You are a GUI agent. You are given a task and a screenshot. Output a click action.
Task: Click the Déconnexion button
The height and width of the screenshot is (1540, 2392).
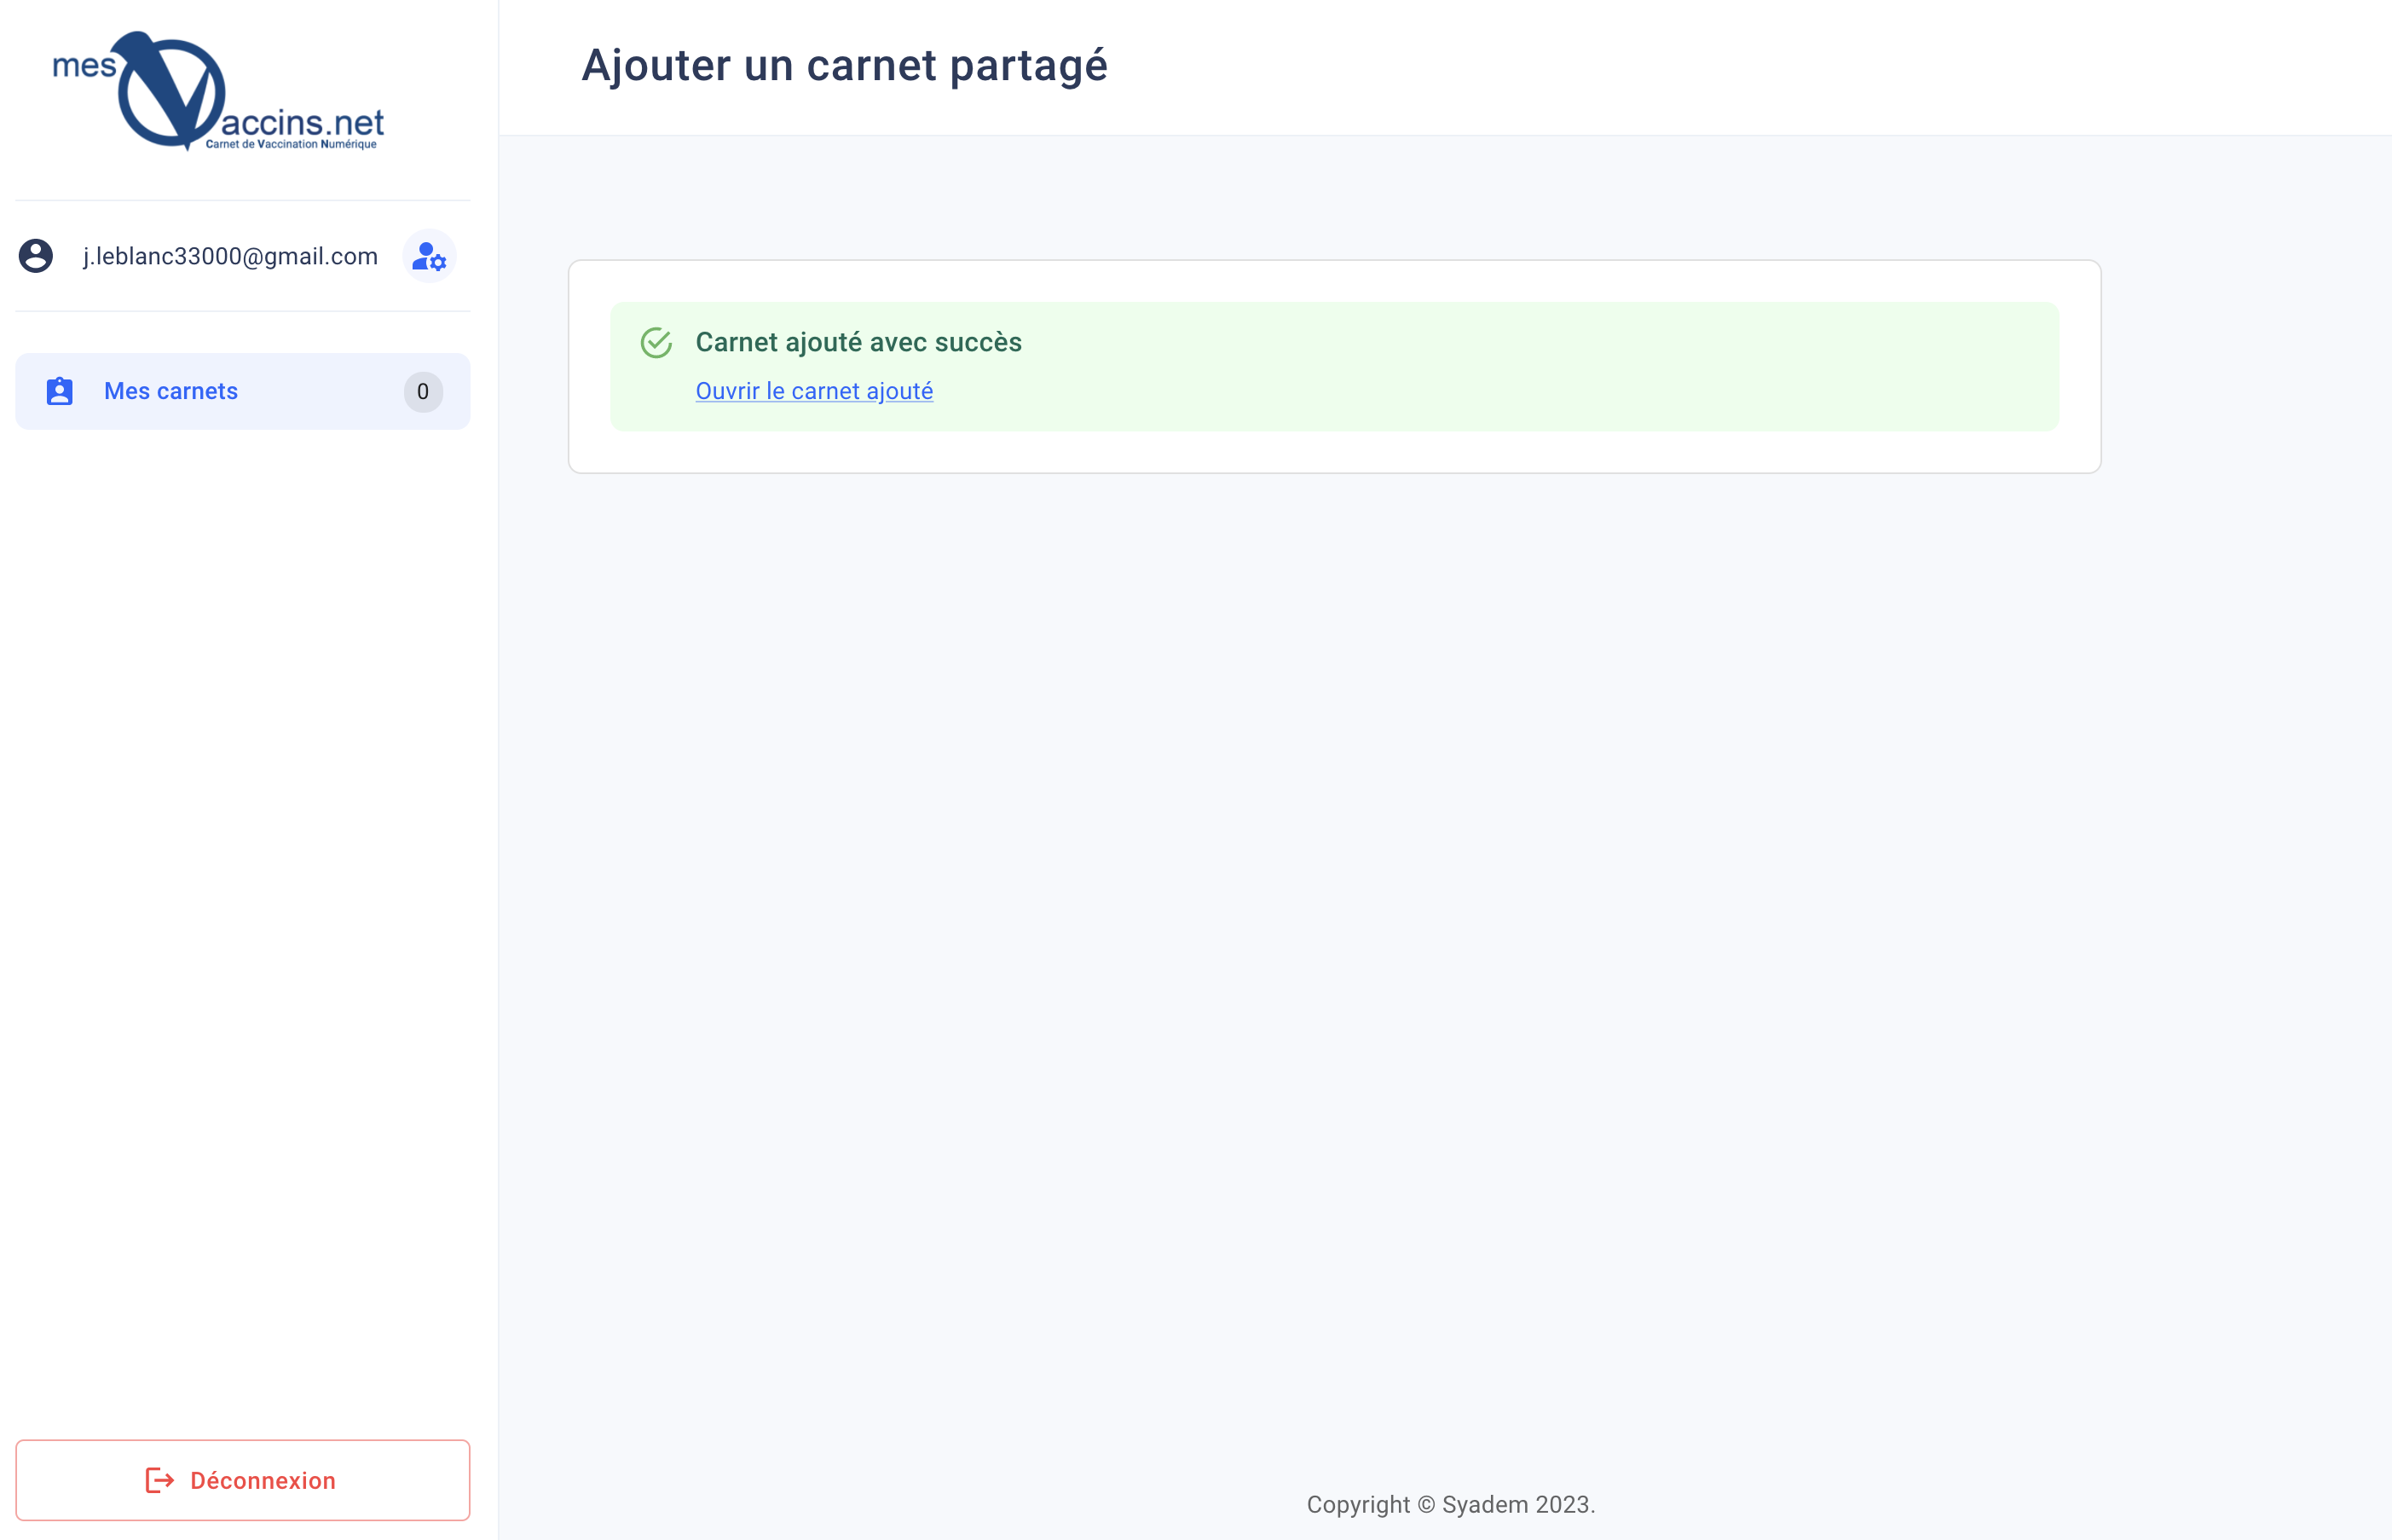pos(243,1480)
